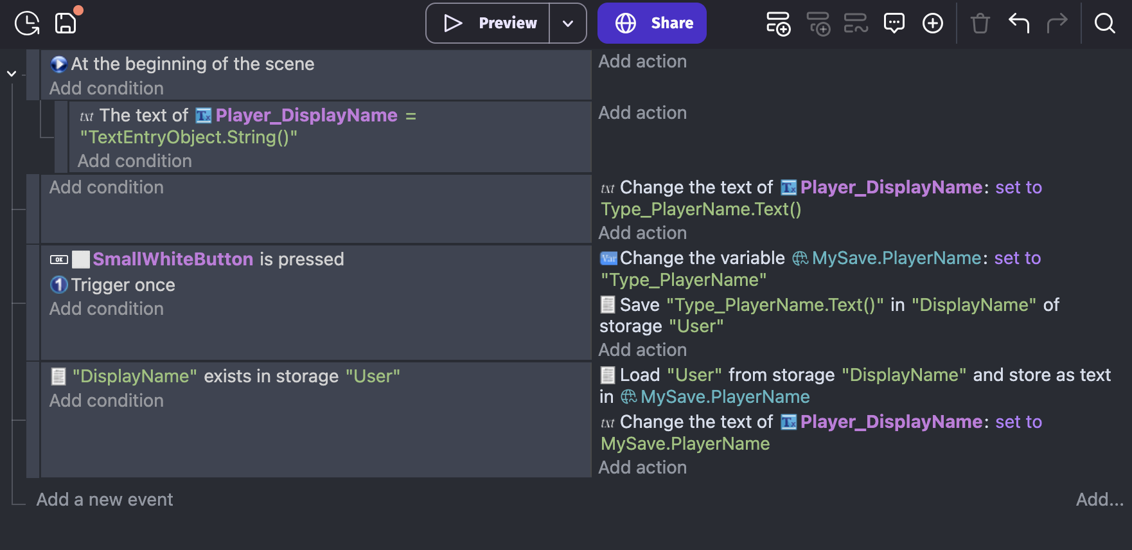Open the version history icon

[27, 24]
